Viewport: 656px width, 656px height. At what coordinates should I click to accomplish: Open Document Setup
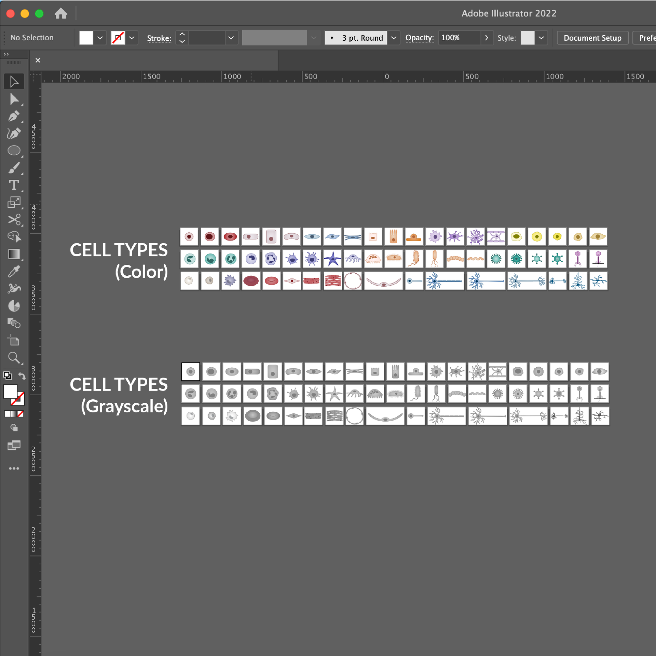click(x=592, y=38)
